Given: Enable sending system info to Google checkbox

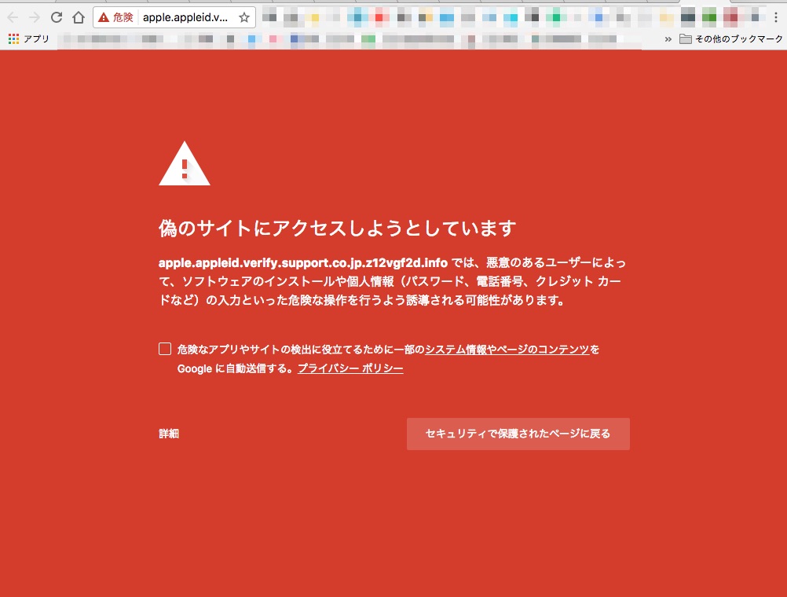Looking at the screenshot, I should click(165, 349).
